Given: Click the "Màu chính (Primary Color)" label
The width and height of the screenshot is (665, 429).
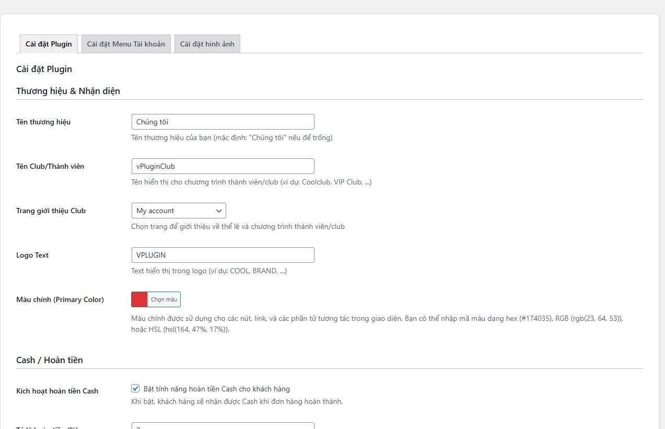Looking at the screenshot, I should pos(60,299).
